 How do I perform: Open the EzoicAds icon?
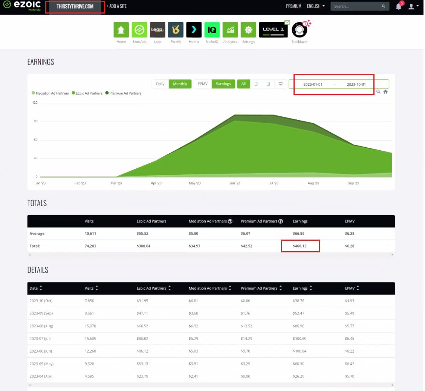(139, 30)
